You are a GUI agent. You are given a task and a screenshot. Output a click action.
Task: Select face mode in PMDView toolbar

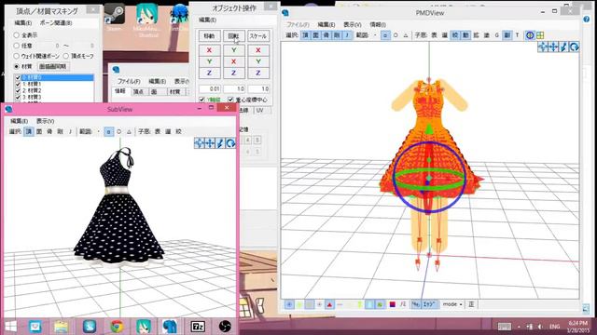click(315, 35)
